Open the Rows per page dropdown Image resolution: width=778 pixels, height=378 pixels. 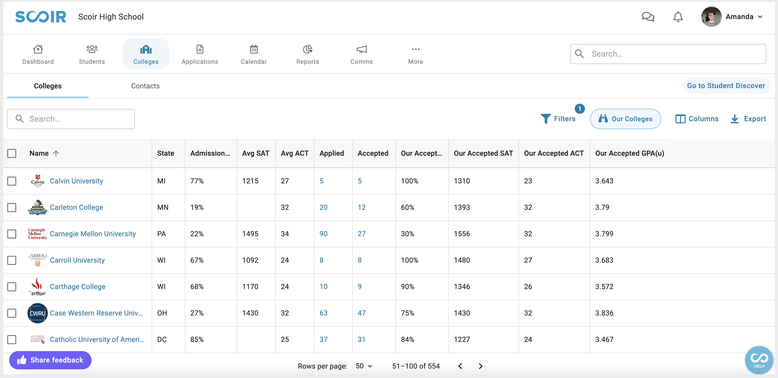tap(364, 366)
